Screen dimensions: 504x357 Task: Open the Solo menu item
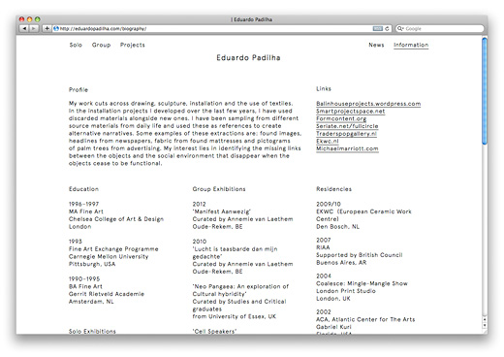[x=76, y=45]
